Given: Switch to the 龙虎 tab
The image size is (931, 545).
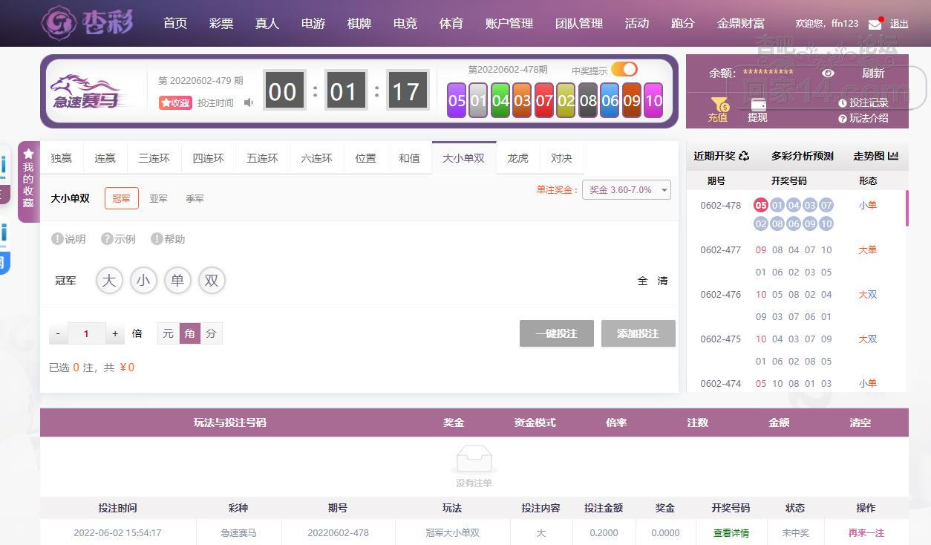Looking at the screenshot, I should 517,158.
